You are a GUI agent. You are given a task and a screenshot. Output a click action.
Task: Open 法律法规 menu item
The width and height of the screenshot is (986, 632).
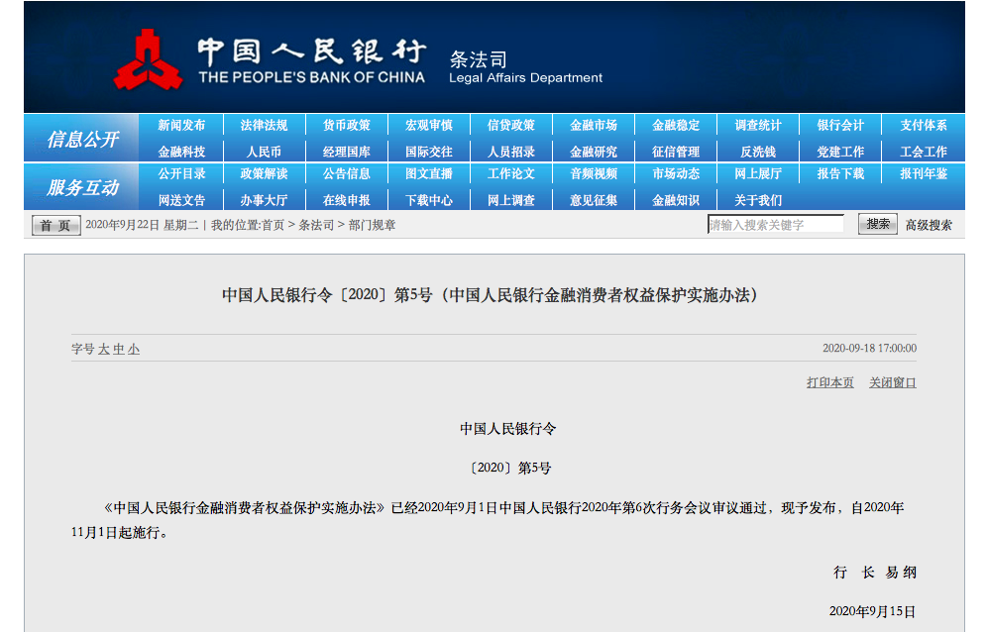pos(264,125)
